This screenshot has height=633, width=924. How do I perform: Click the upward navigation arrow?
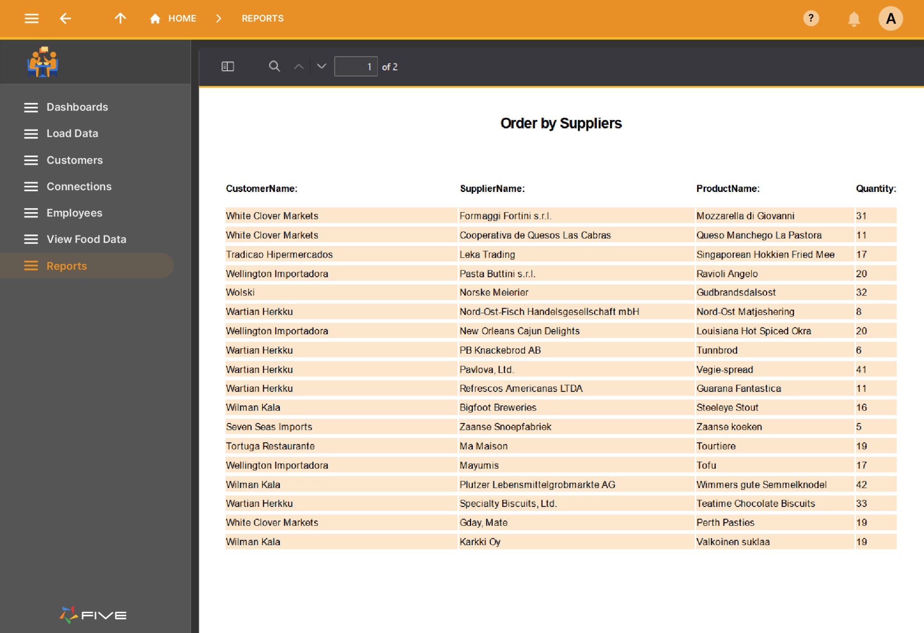(120, 18)
